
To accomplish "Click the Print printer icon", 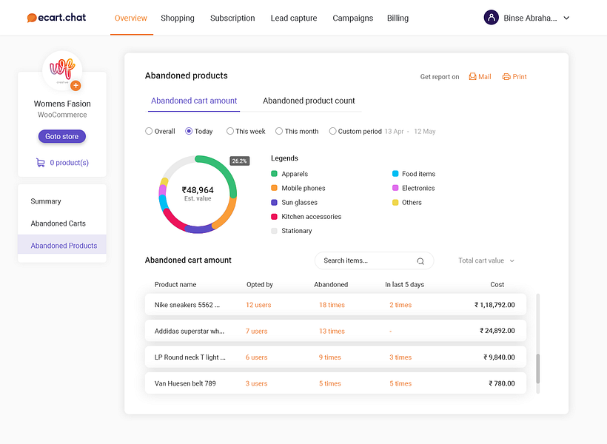I will (x=506, y=77).
